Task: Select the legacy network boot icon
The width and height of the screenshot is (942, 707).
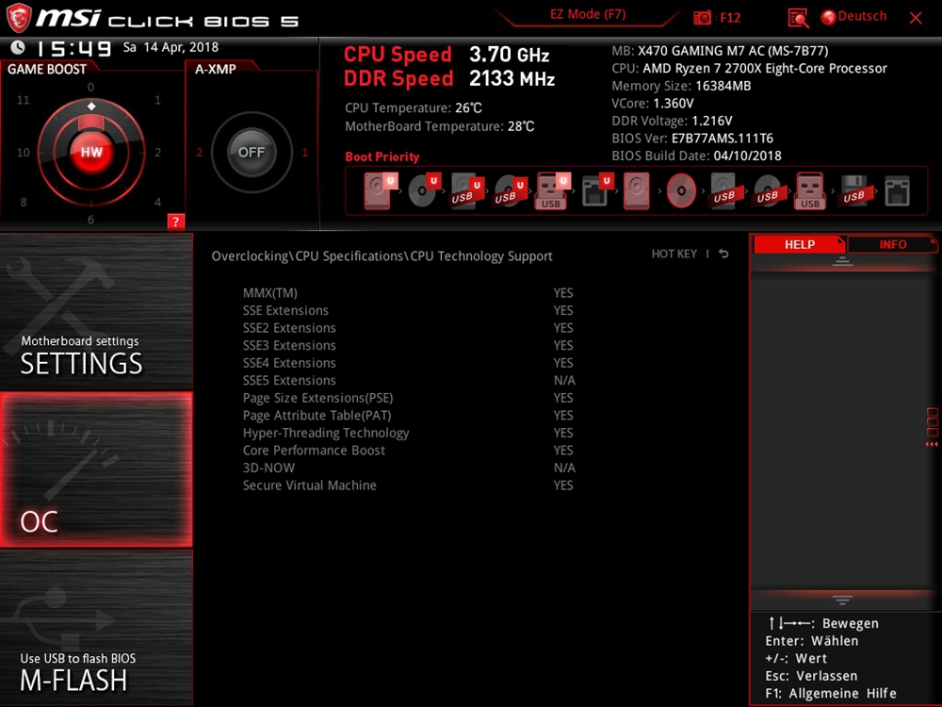Action: click(x=897, y=191)
